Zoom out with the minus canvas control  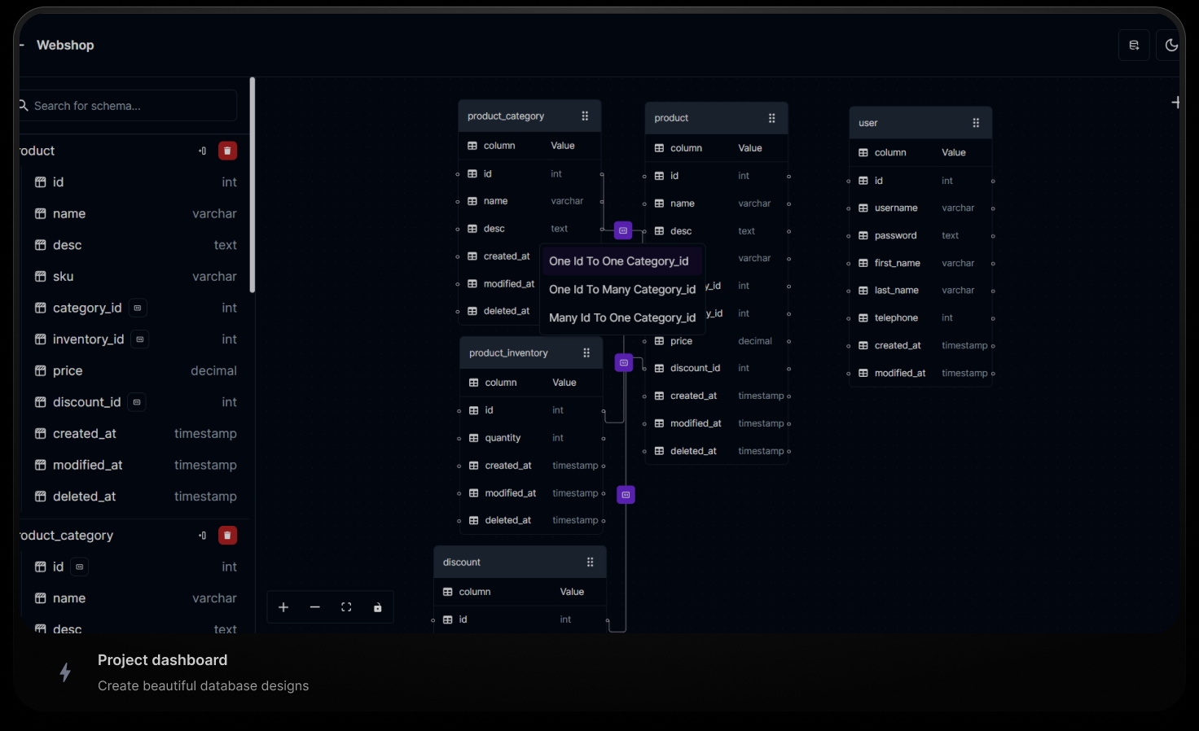click(x=315, y=607)
